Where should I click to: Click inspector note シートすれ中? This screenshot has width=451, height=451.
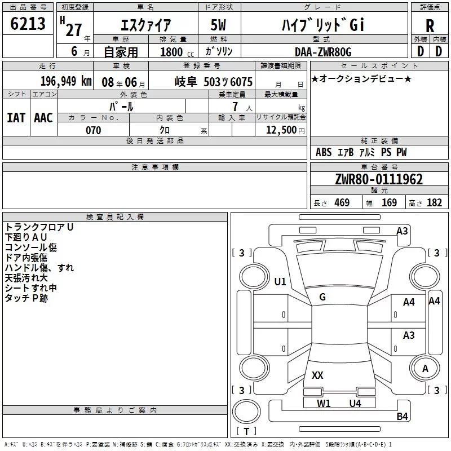[31, 288]
